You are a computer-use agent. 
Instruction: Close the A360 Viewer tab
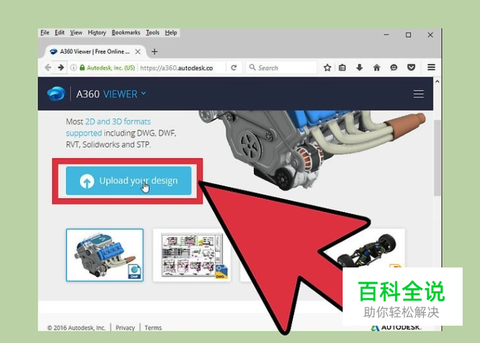coord(138,52)
